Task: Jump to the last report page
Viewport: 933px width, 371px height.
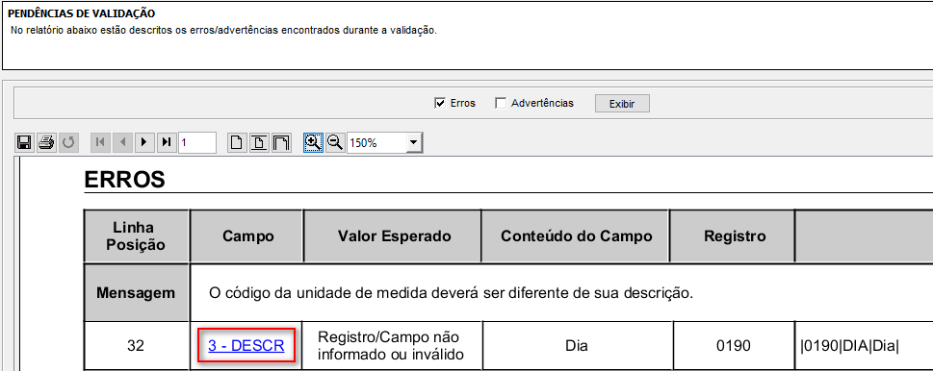Action: [166, 142]
